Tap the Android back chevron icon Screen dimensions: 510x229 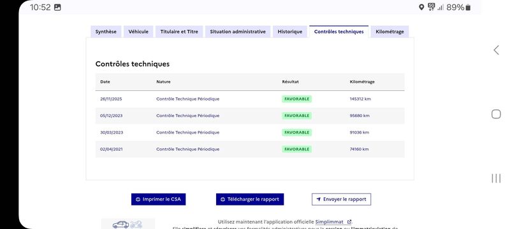tap(496, 50)
